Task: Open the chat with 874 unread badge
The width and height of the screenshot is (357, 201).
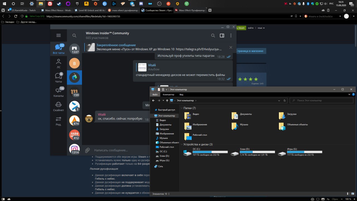Action: click(x=74, y=121)
